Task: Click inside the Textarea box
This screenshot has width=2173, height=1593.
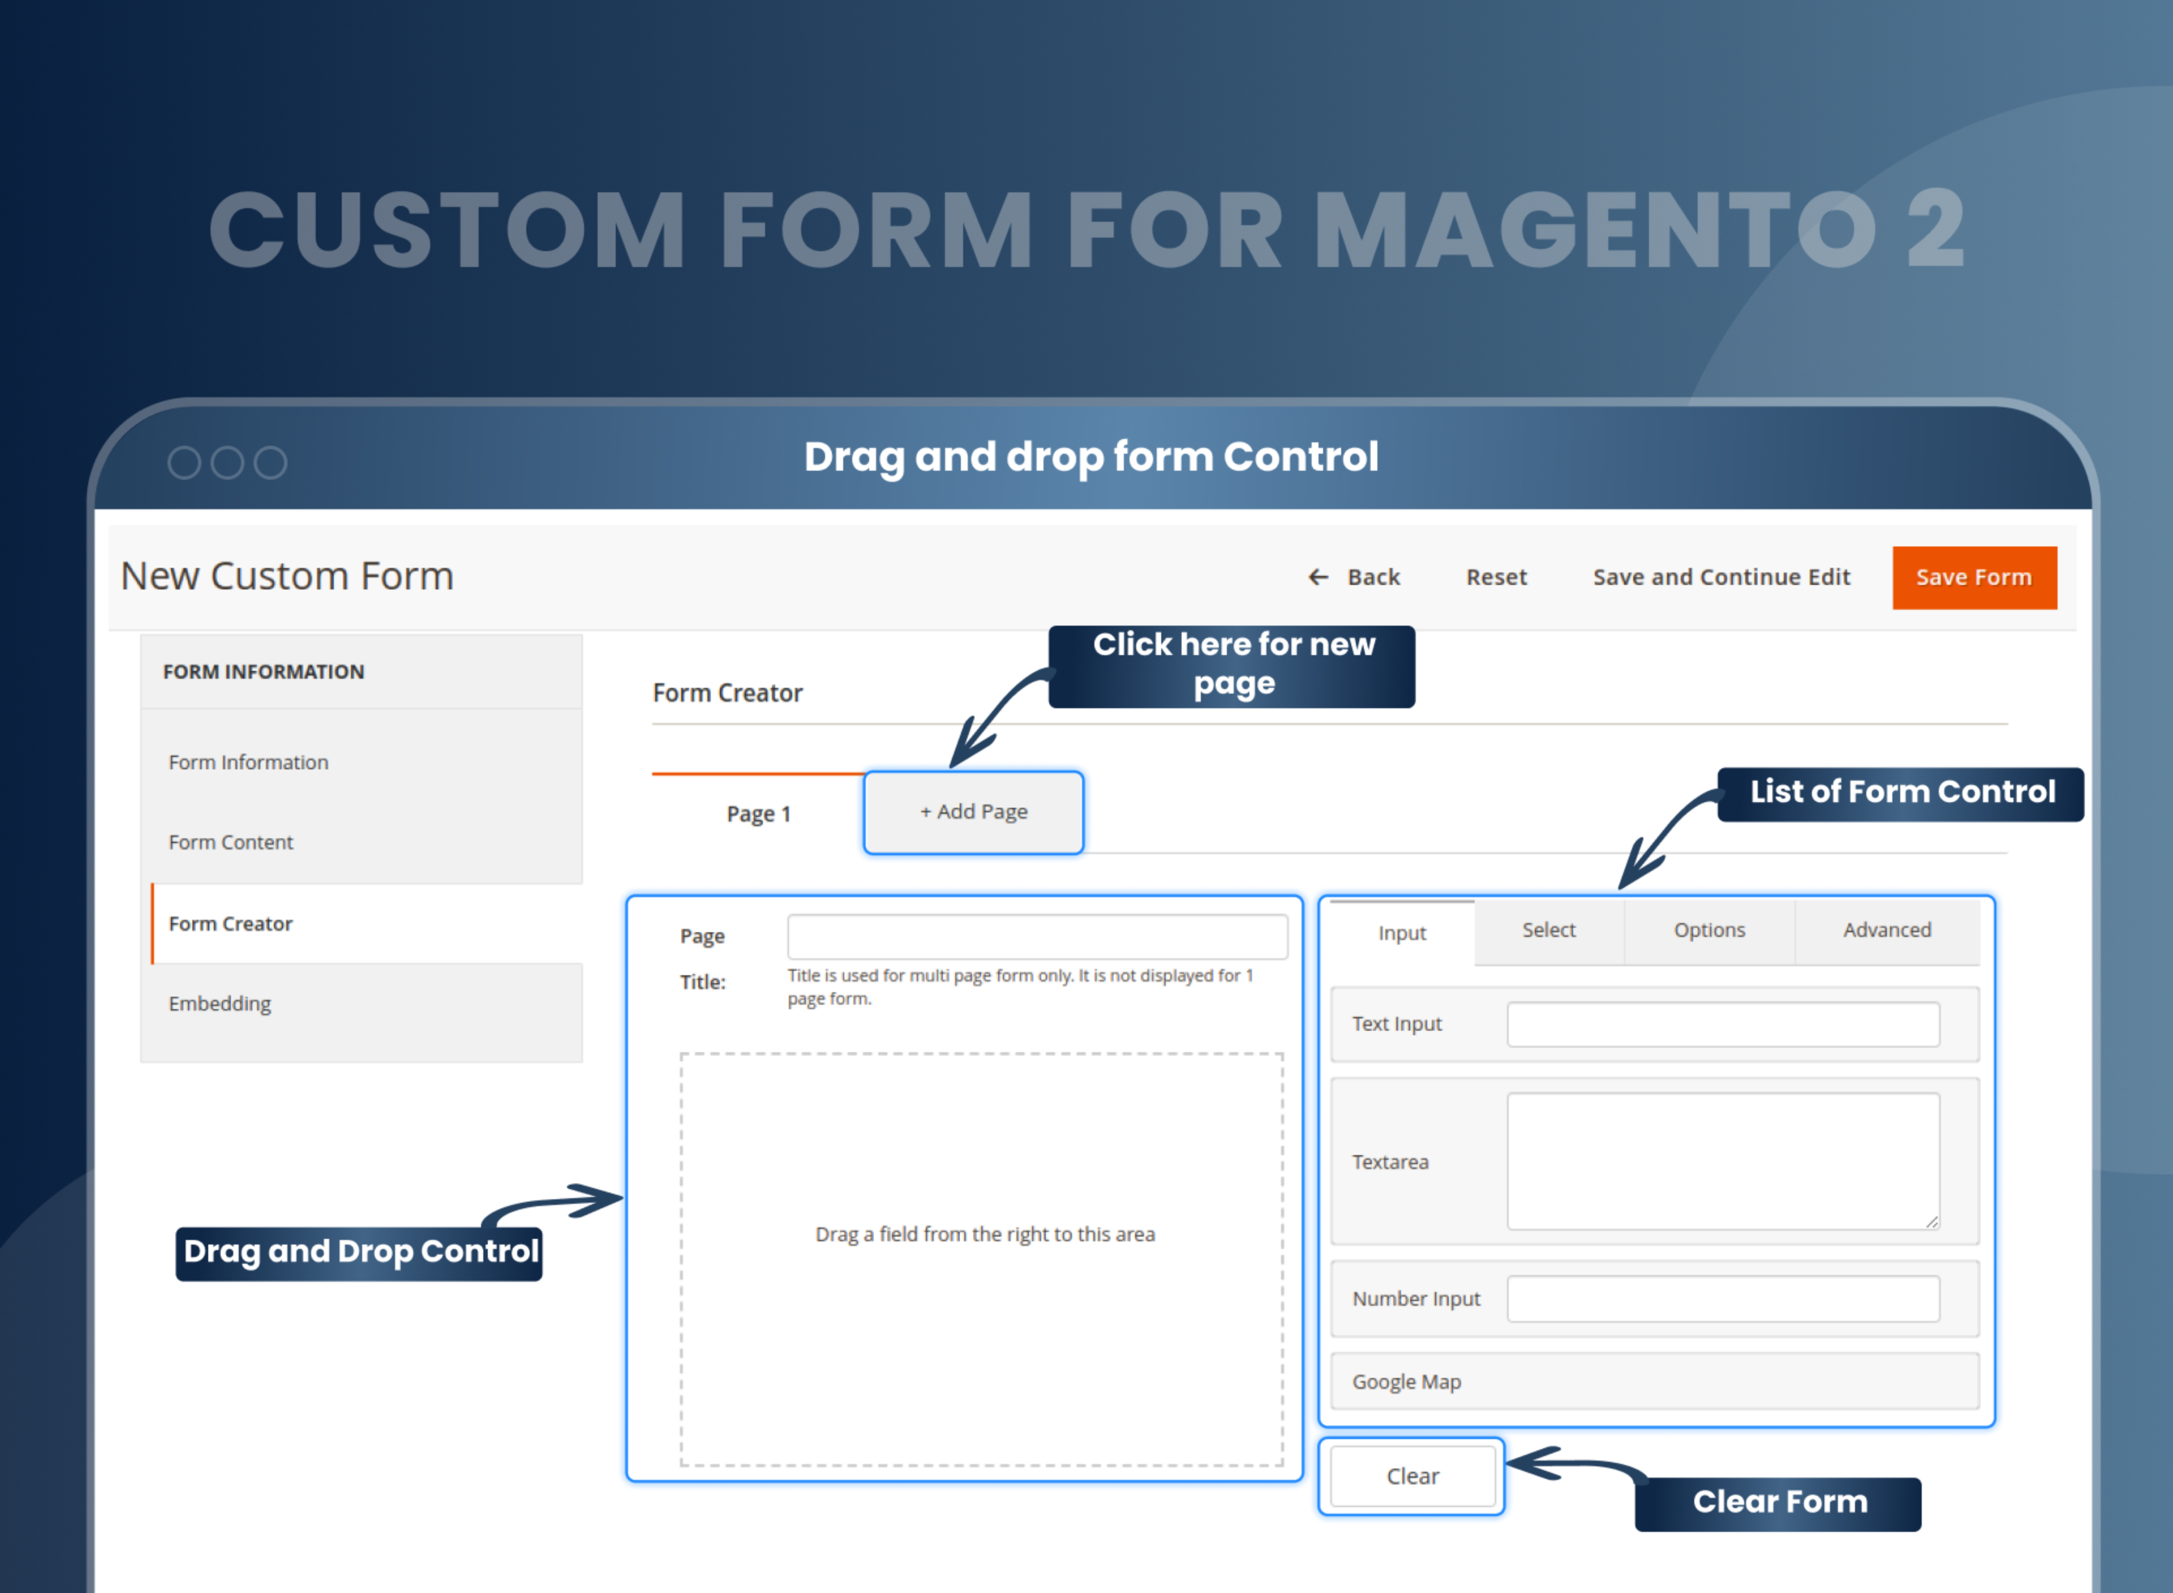Action: pos(1723,1161)
